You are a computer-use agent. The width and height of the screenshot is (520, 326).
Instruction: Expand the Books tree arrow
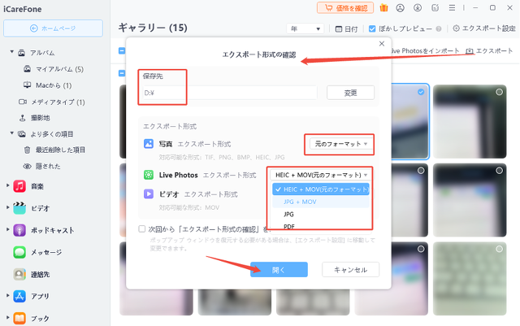tap(7, 317)
